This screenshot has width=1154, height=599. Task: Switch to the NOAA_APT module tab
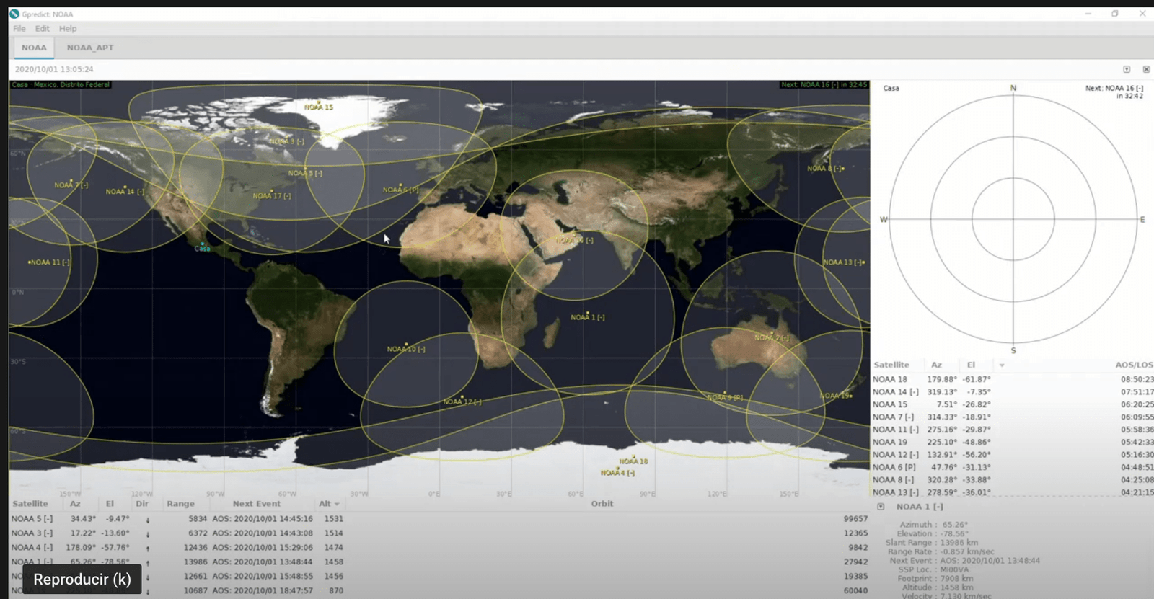click(90, 48)
